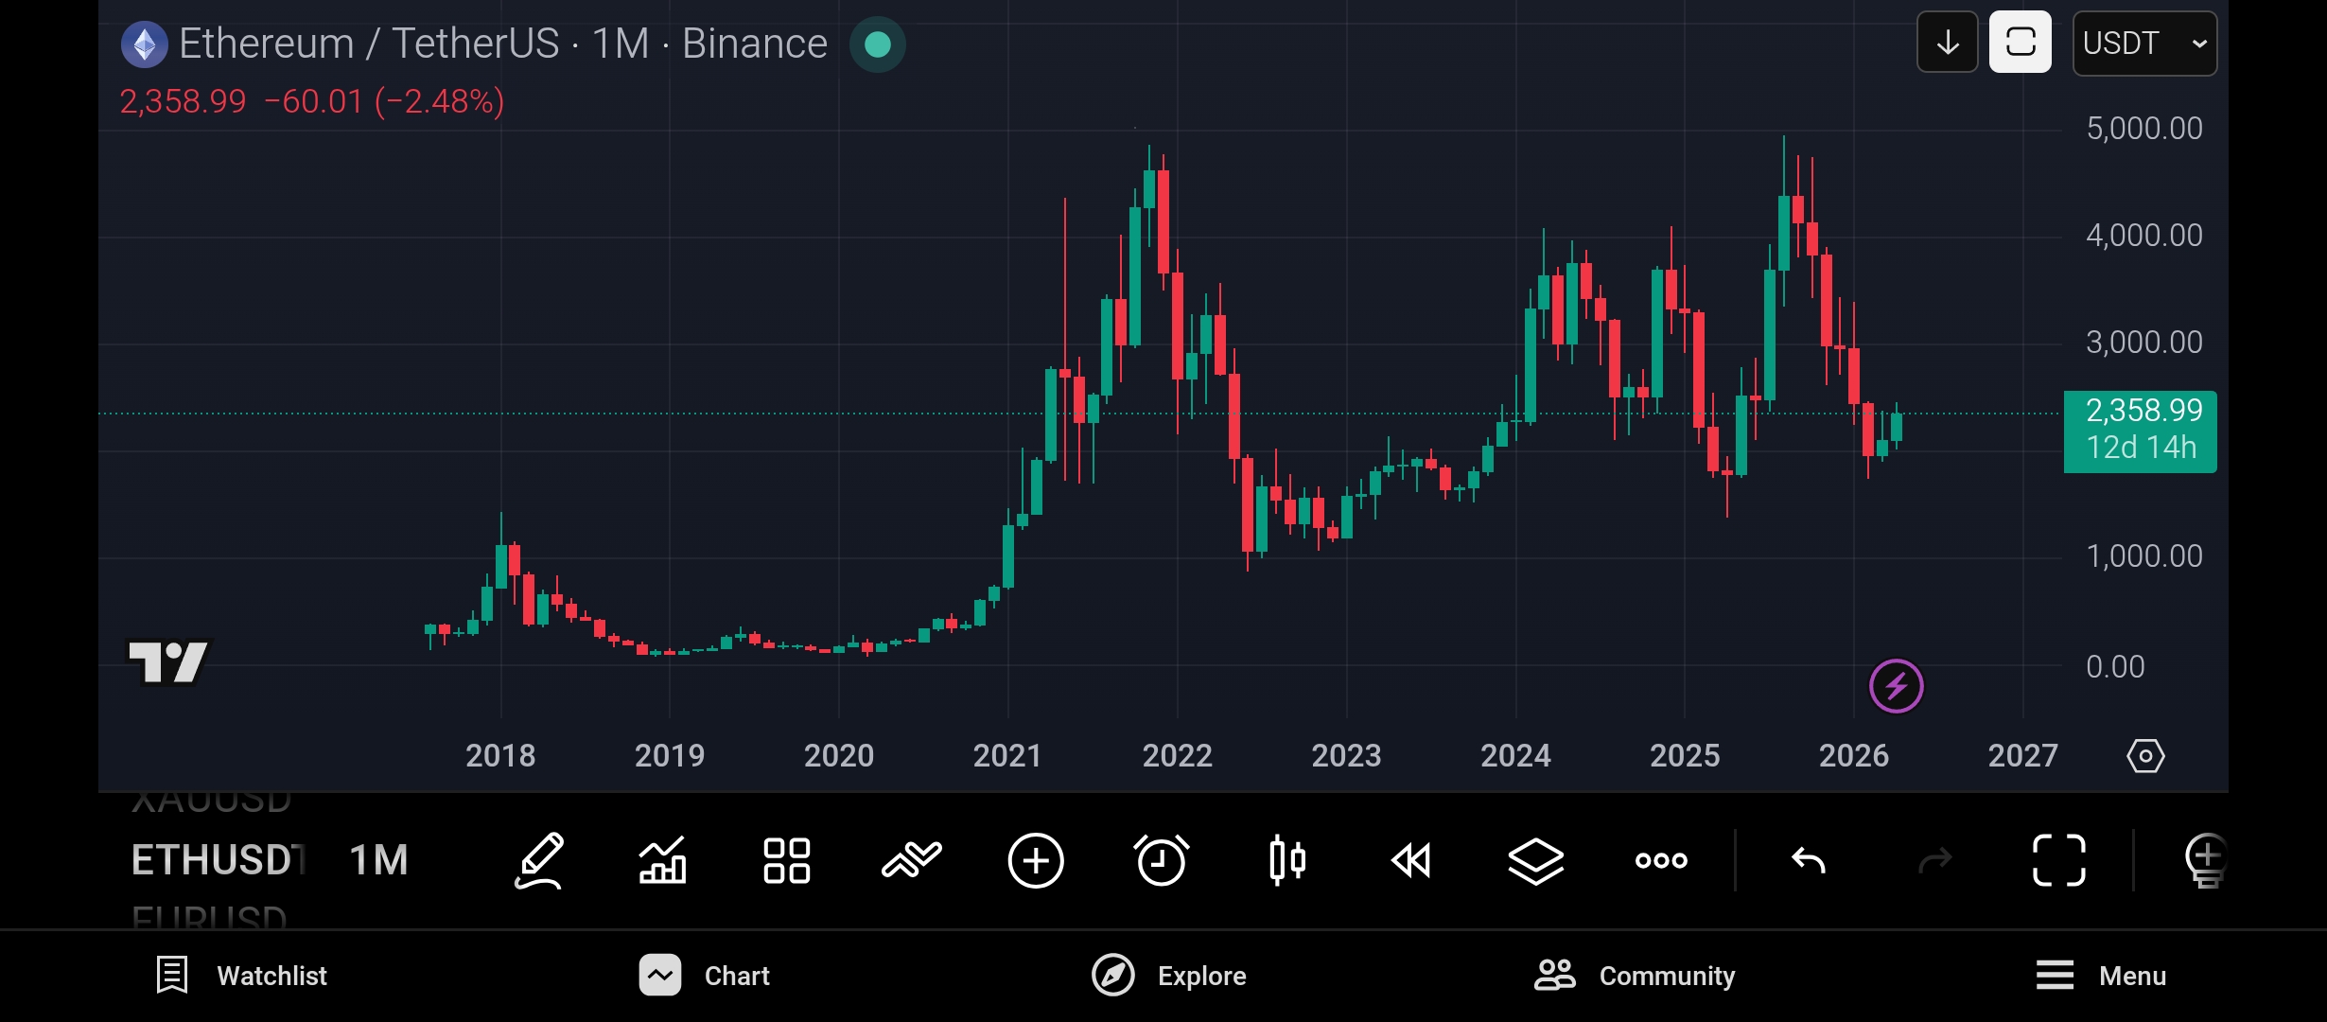Viewport: 2327px width, 1022px height.
Task: Open the ETHUSDT symbol selector
Action: coord(218,860)
